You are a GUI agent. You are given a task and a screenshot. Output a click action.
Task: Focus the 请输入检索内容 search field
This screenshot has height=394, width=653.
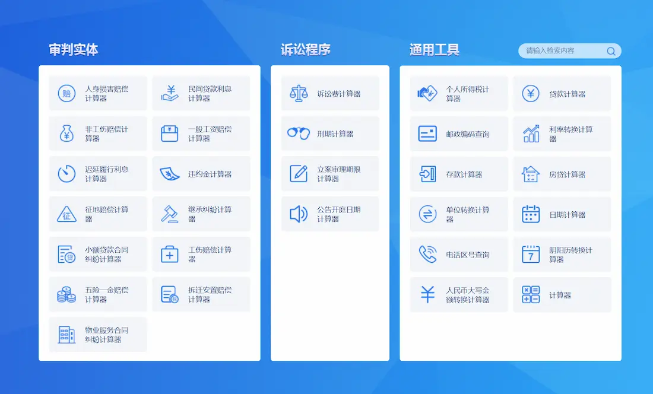tap(561, 51)
